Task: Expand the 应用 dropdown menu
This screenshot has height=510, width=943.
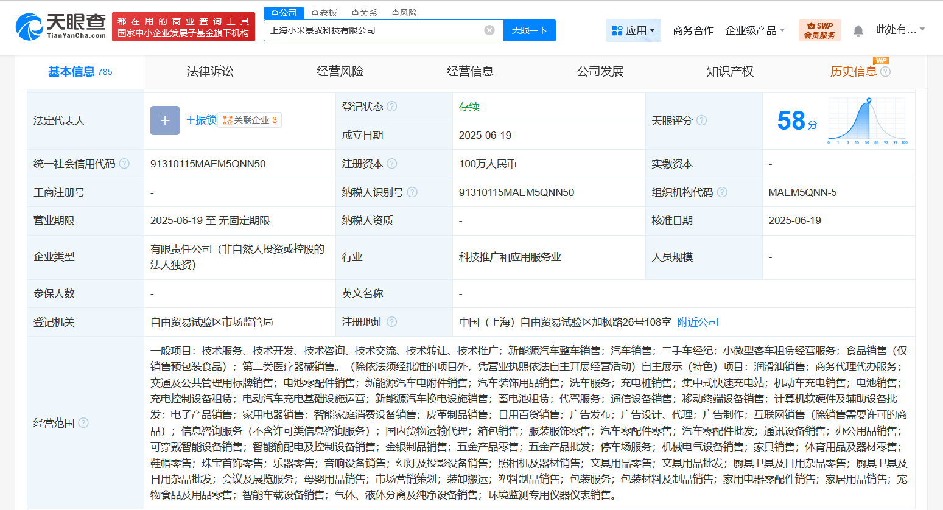Action: click(x=633, y=30)
